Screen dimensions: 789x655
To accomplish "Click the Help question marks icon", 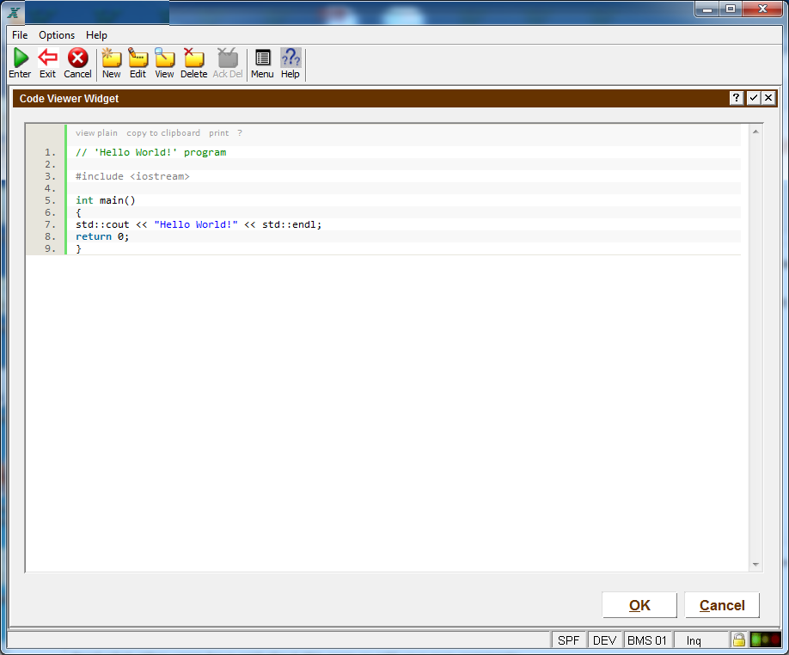I will (291, 58).
